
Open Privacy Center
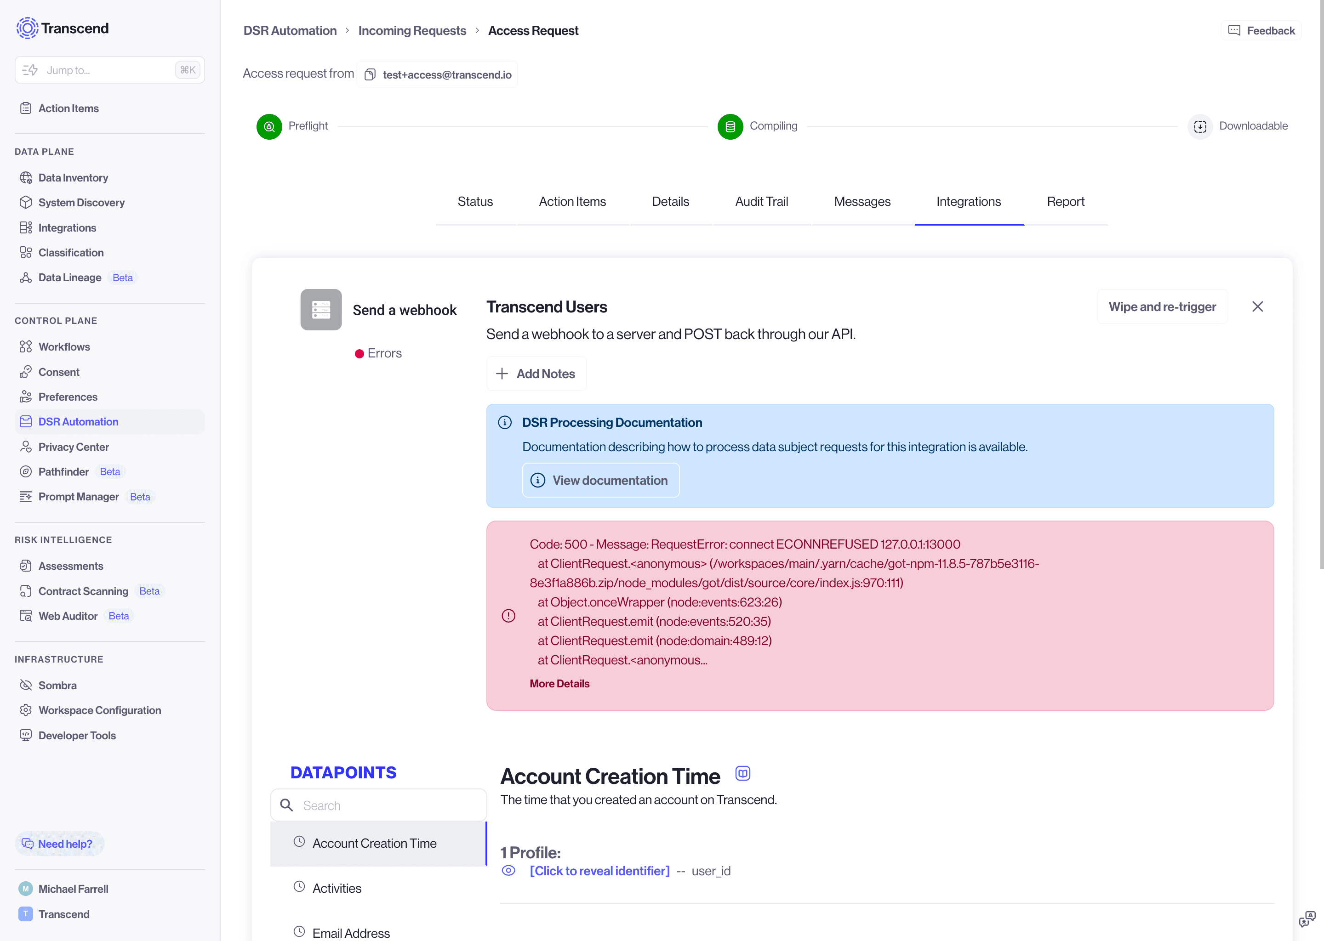coord(74,447)
